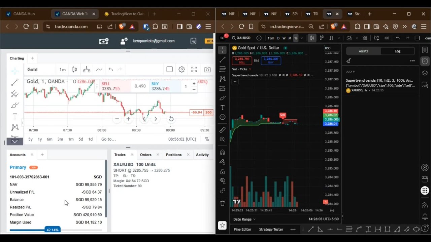Switch to the Alerts tab
Viewport: 431px width, 242px height.
tap(363, 51)
